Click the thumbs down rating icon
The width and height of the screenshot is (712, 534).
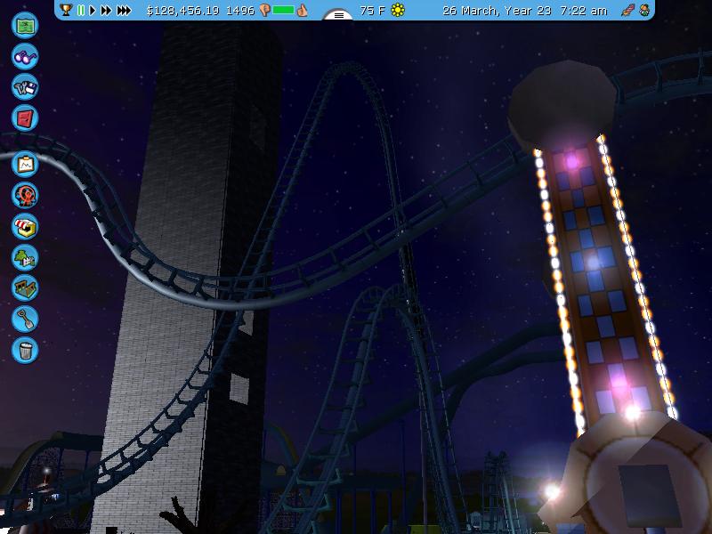pyautogui.click(x=265, y=11)
